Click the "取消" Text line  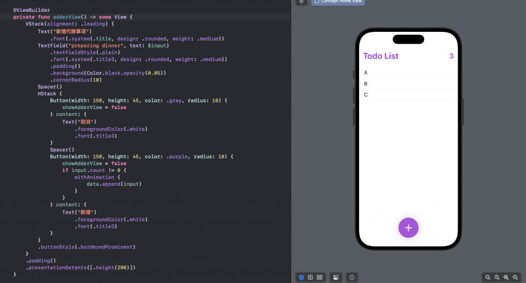click(79, 121)
